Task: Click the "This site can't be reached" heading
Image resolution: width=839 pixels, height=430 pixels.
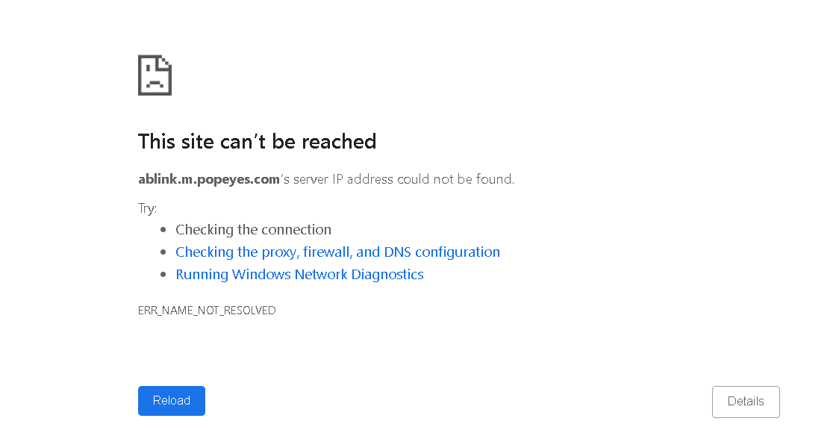Action: click(x=257, y=142)
